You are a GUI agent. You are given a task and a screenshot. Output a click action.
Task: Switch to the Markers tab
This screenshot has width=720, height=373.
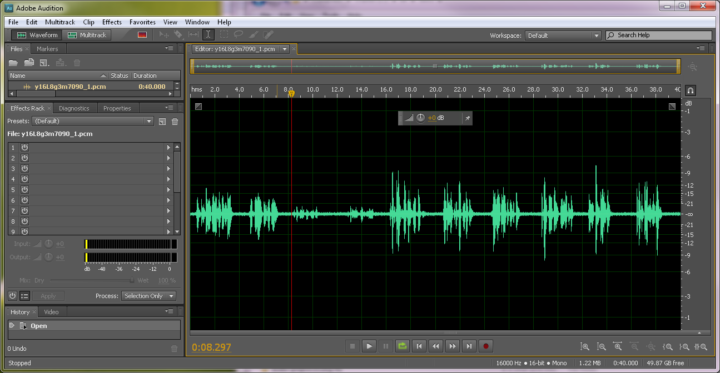pos(47,48)
